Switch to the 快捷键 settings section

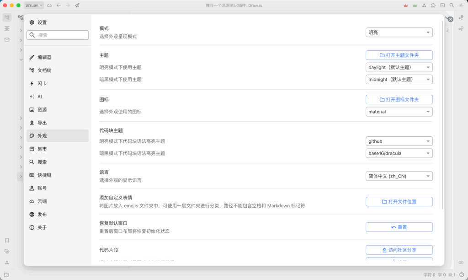pos(44,175)
